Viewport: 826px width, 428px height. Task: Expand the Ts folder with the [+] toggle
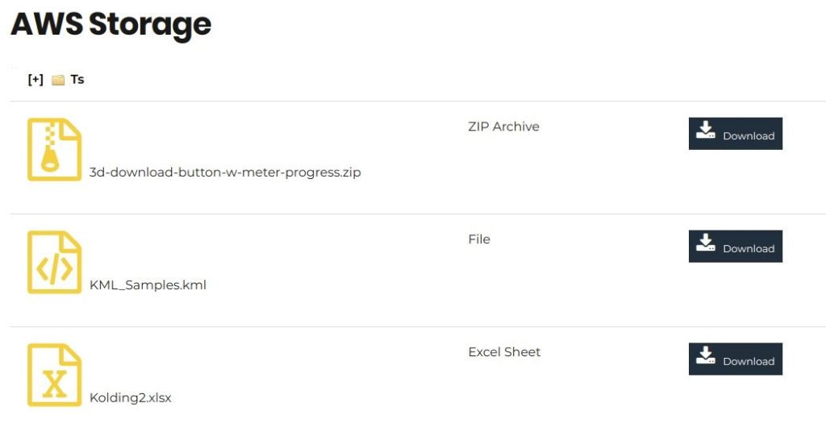coord(35,80)
